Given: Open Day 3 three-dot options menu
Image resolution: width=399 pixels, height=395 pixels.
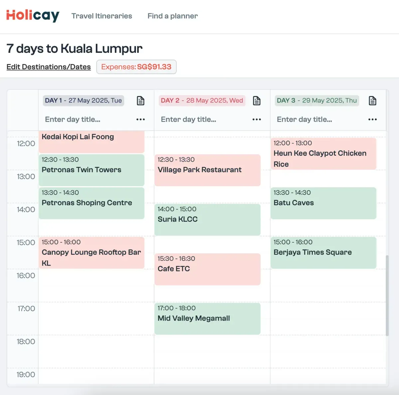Looking at the screenshot, I should tap(373, 119).
